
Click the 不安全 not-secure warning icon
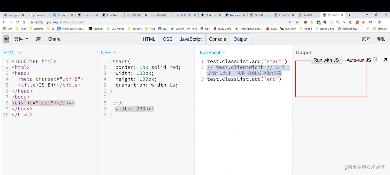(x=32, y=22)
